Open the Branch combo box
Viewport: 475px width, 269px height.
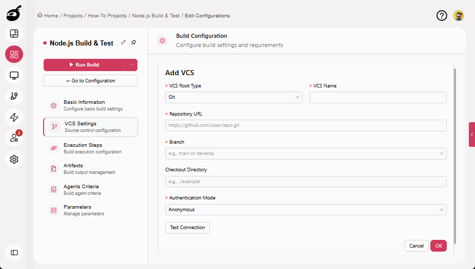click(x=306, y=153)
